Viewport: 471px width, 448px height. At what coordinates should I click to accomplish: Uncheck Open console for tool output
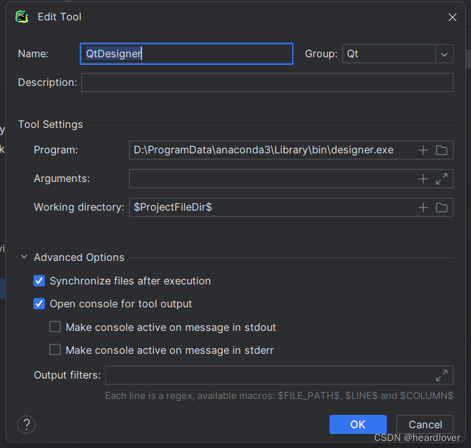(x=39, y=304)
